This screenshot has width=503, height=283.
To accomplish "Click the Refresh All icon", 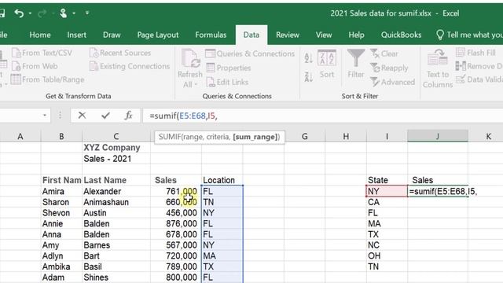I will [190, 59].
